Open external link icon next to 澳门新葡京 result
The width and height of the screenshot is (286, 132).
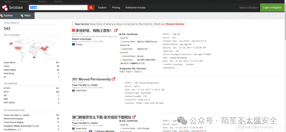(134, 117)
